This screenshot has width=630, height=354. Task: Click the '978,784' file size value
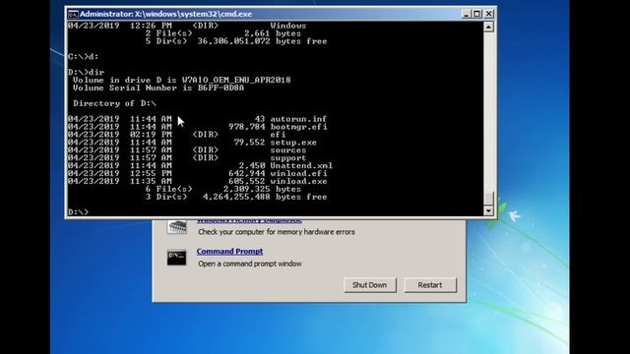[x=247, y=127]
